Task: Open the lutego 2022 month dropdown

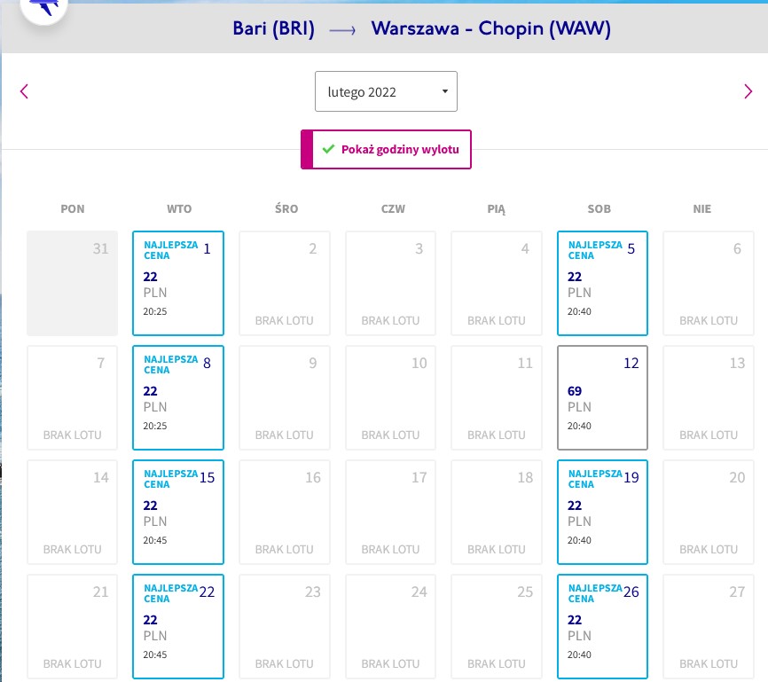Action: (386, 91)
